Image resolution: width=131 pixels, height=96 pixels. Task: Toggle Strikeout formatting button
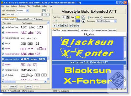66,26
